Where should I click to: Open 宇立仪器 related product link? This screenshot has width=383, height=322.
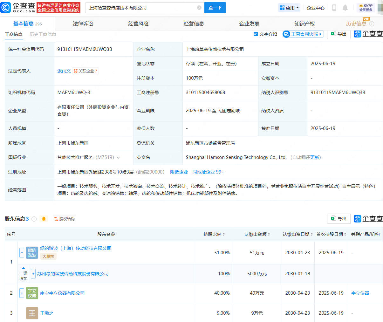click(x=360, y=293)
